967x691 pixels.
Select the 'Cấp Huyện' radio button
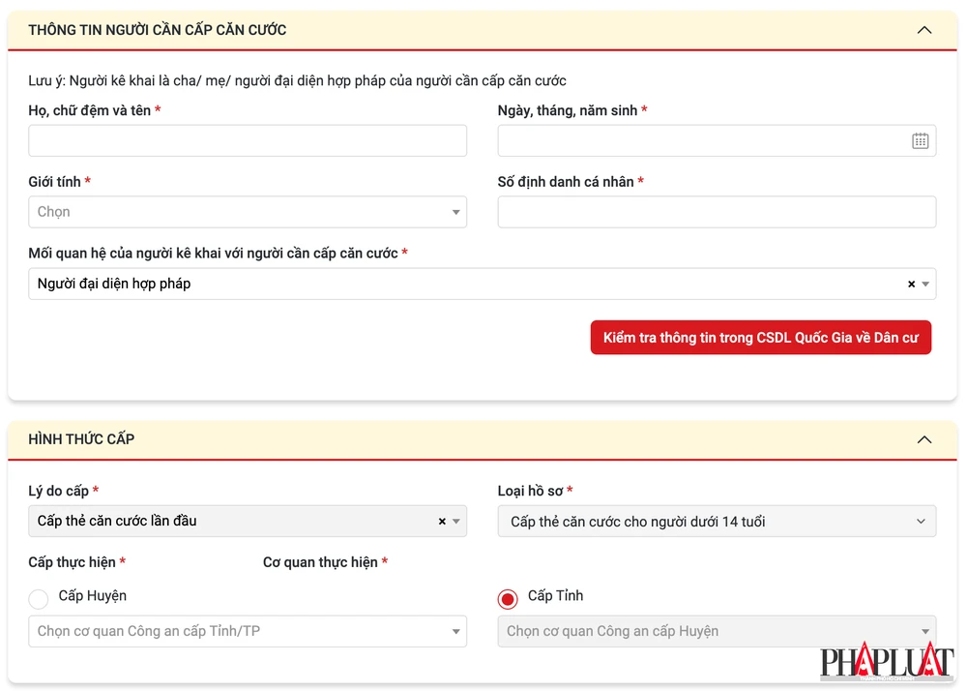39,599
